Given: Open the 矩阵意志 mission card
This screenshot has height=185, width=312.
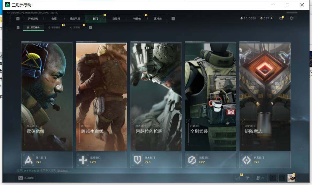Looking at the screenshot, I should pos(265,96).
